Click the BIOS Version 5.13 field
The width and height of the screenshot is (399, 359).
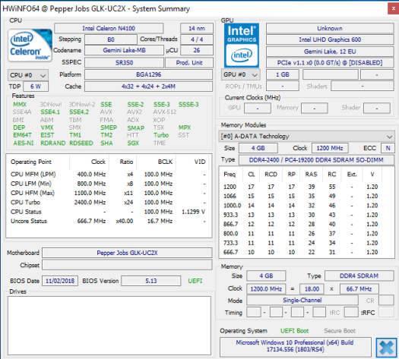click(x=151, y=281)
